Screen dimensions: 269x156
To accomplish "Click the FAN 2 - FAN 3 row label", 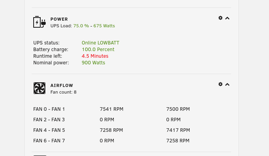I will (49, 120).
